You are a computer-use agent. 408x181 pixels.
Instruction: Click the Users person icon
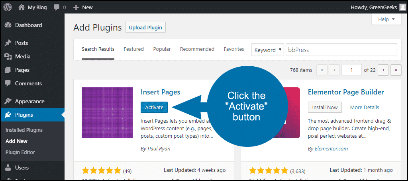click(8, 168)
